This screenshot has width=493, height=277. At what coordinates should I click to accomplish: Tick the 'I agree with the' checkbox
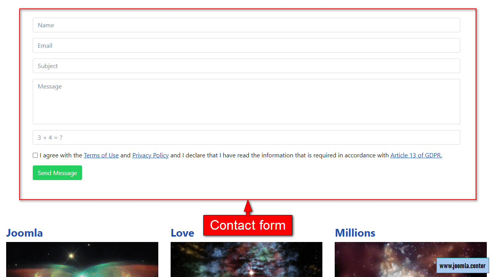[35, 155]
